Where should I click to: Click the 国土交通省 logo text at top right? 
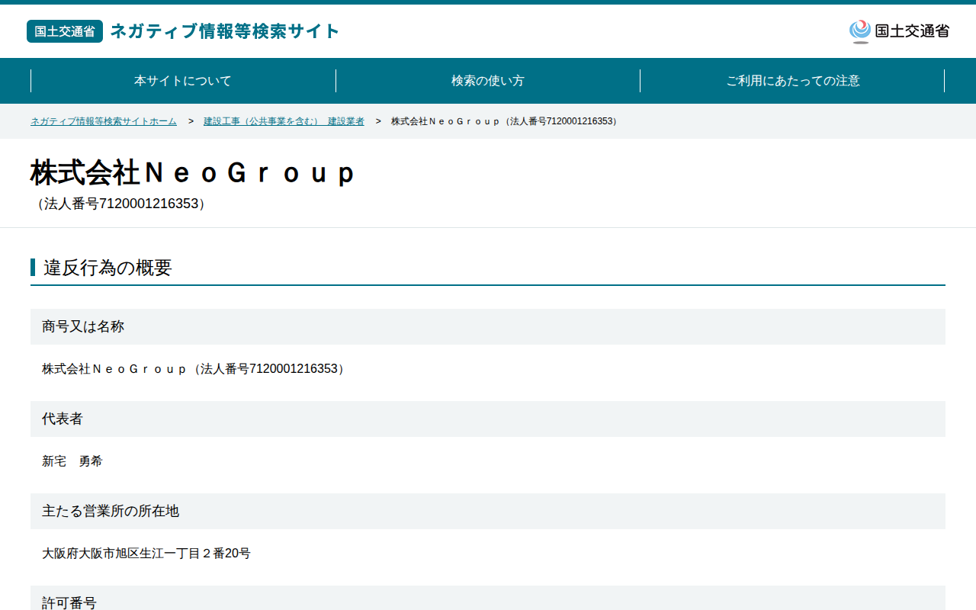pyautogui.click(x=912, y=31)
